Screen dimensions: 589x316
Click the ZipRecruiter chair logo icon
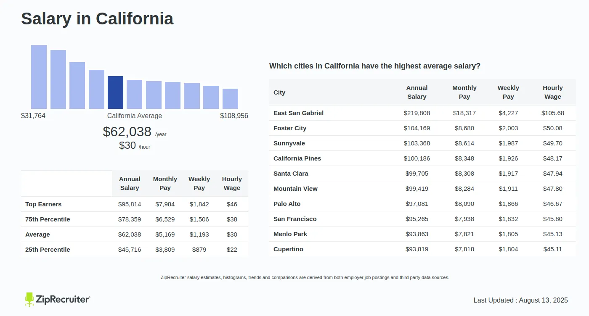tap(29, 299)
